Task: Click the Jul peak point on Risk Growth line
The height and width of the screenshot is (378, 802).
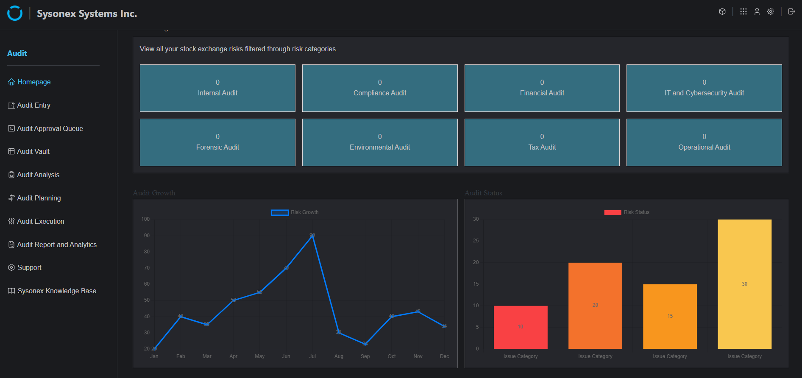Action: (x=312, y=236)
